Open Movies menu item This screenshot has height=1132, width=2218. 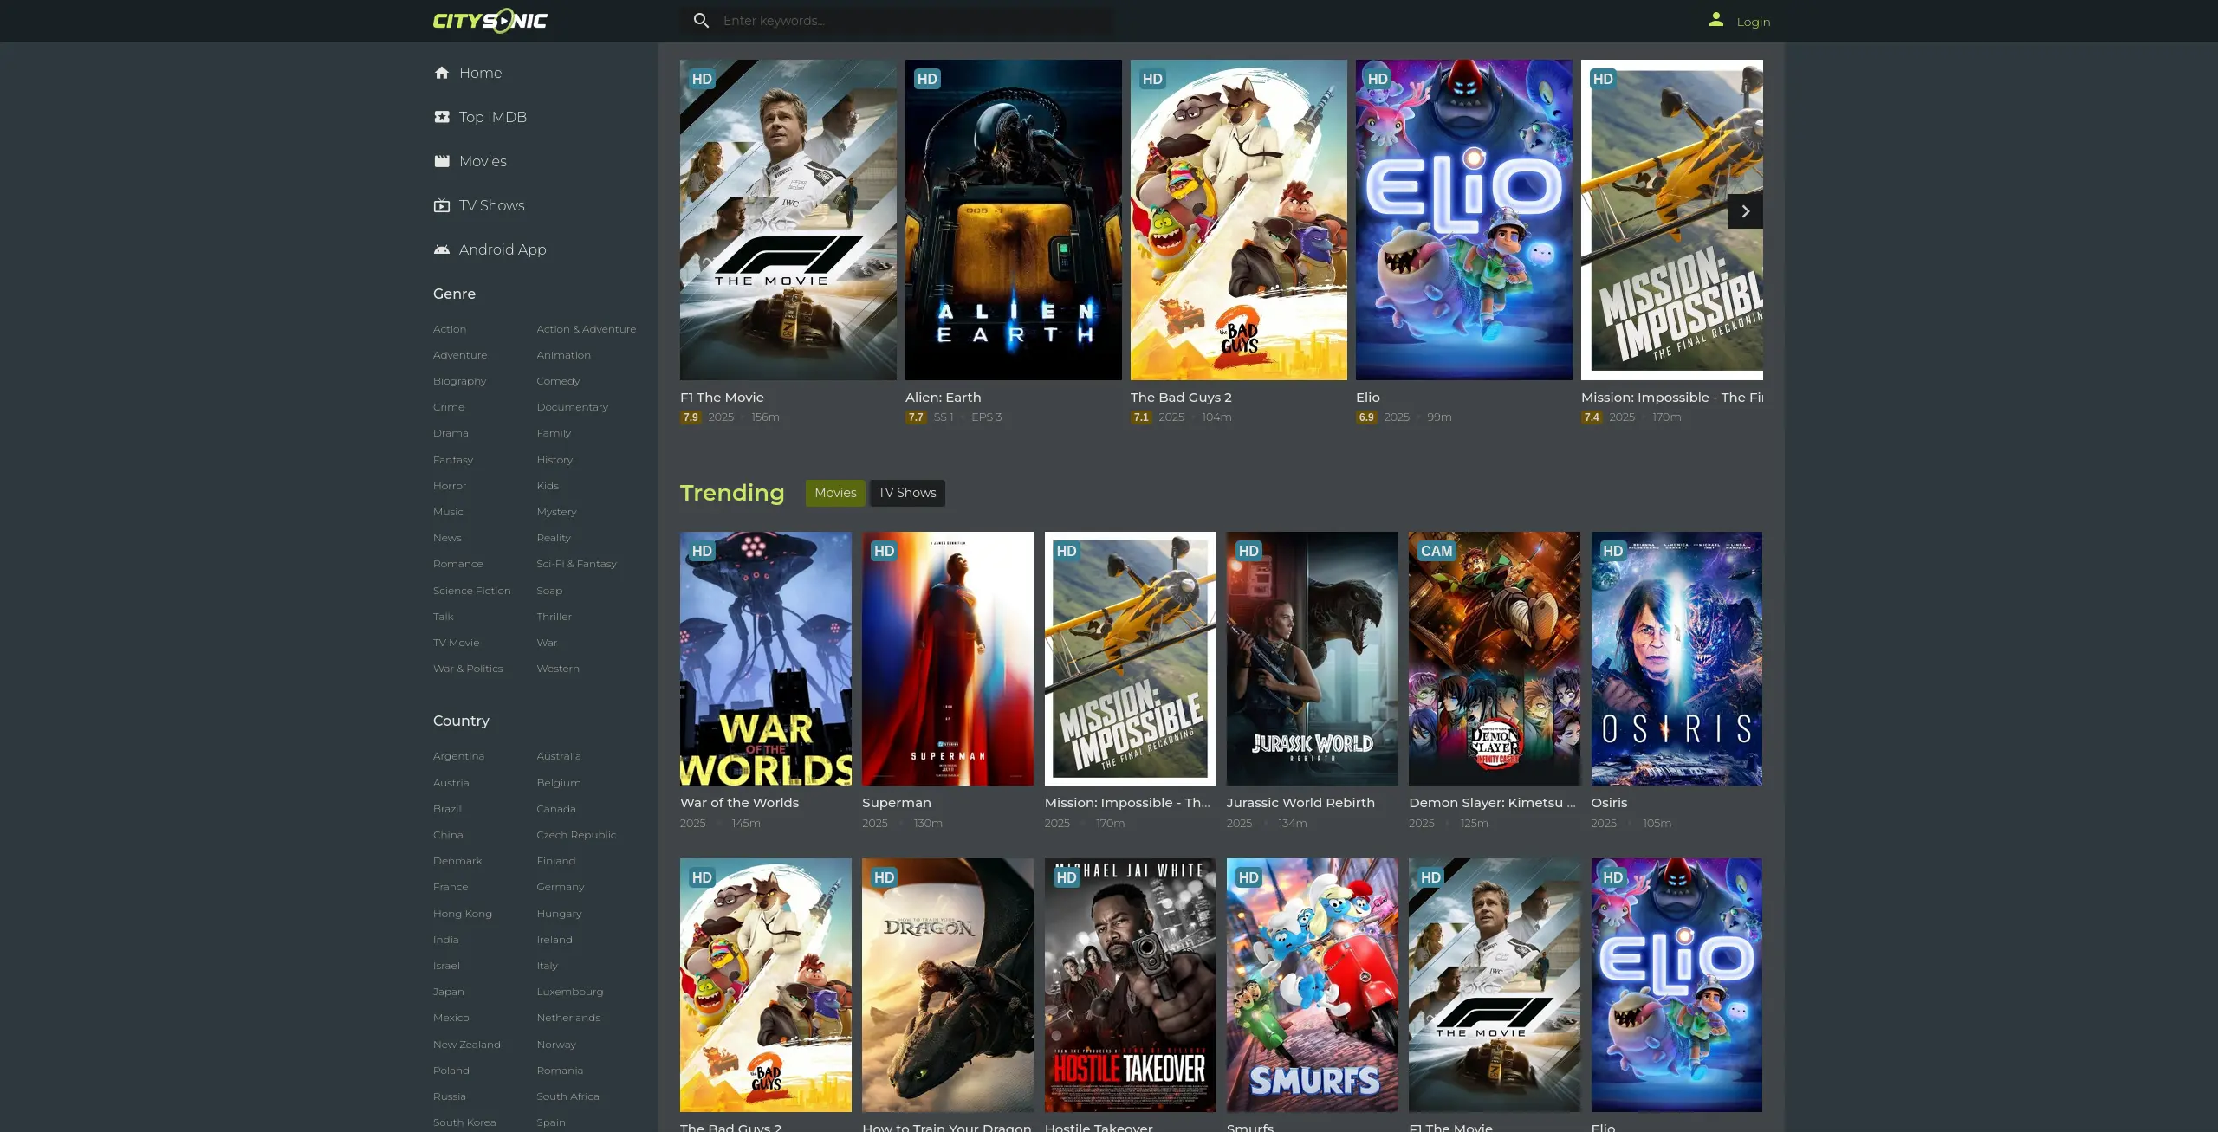(x=483, y=161)
